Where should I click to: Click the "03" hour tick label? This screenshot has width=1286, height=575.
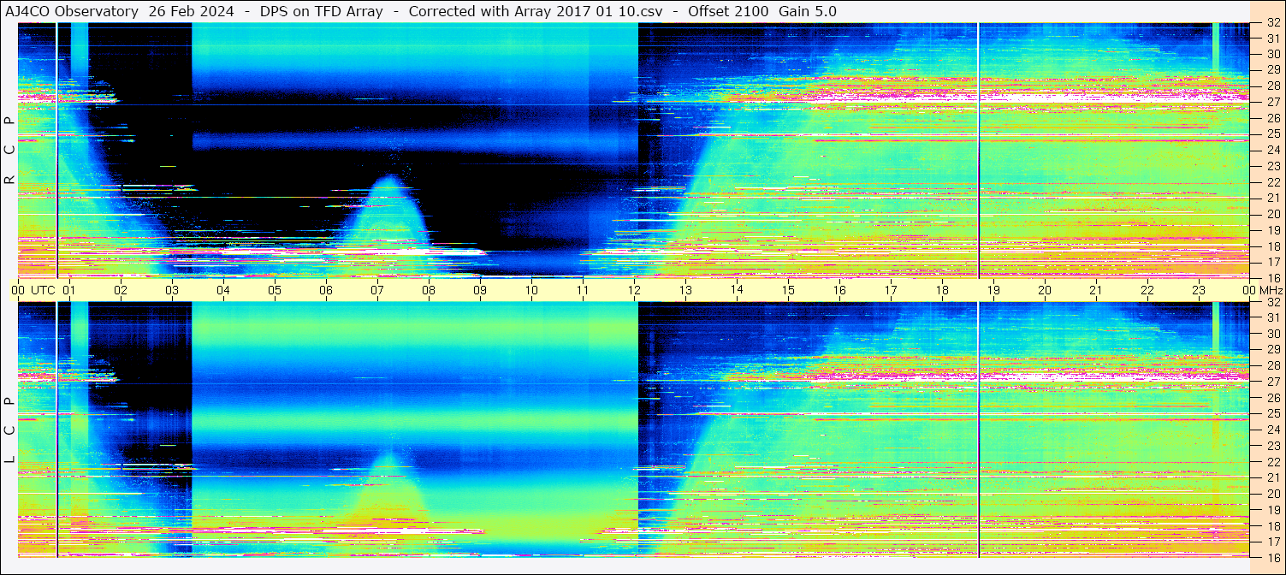pyautogui.click(x=172, y=290)
